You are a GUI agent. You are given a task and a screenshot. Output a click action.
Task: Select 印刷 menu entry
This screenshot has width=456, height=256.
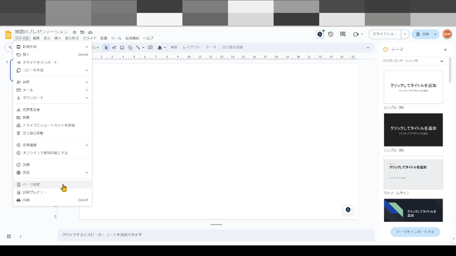(x=52, y=200)
